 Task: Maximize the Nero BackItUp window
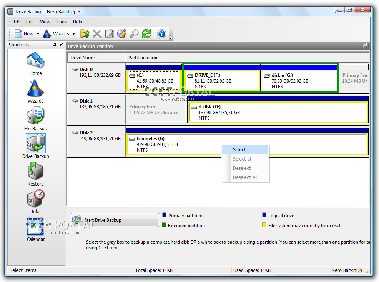(349, 10)
